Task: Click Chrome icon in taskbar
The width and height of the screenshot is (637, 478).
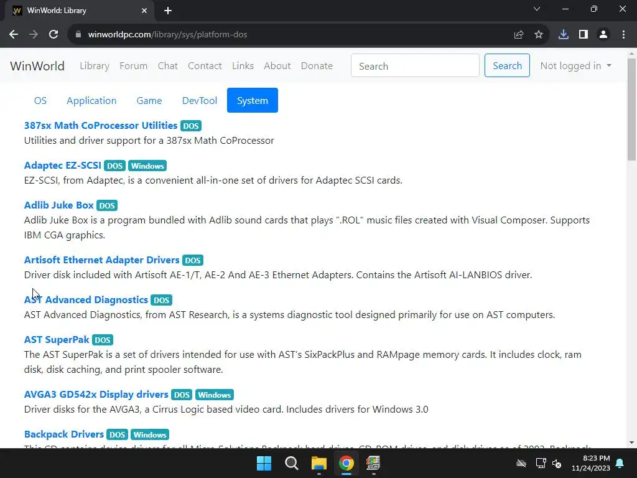Action: coord(346,463)
